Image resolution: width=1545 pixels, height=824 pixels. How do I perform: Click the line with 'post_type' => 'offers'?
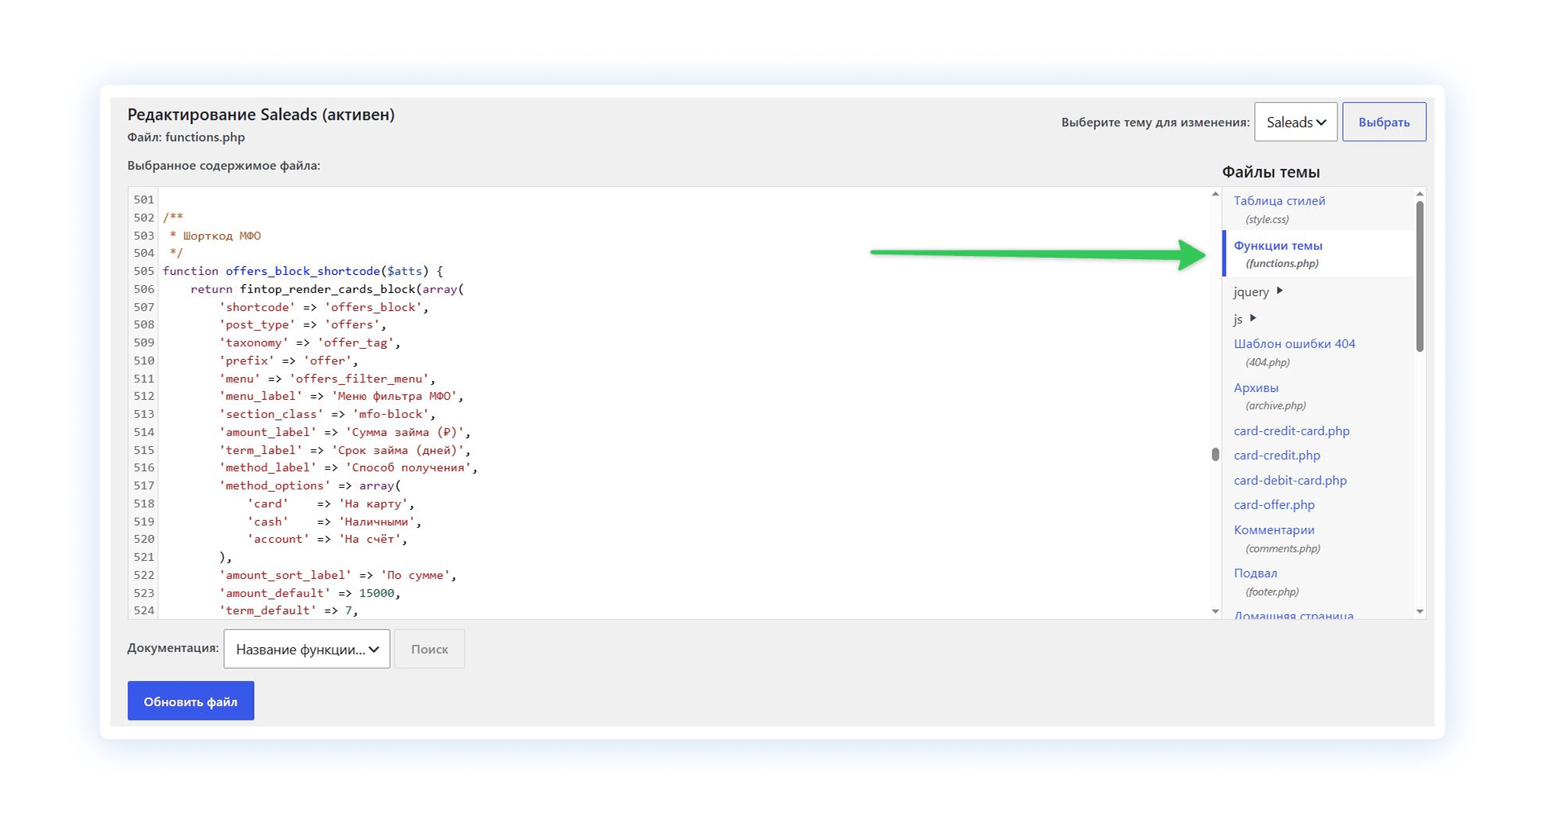coord(303,324)
